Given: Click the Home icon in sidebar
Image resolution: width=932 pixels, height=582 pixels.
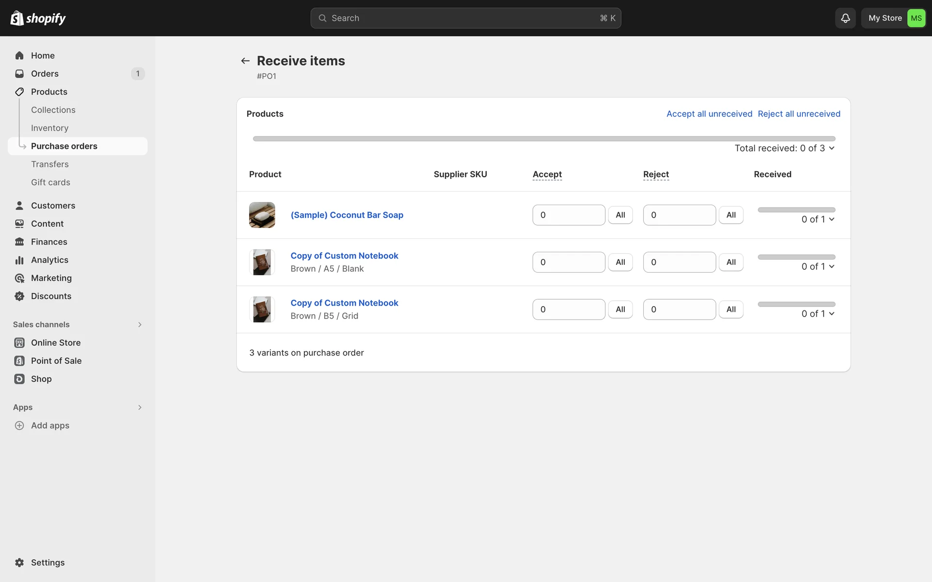Looking at the screenshot, I should [x=19, y=55].
